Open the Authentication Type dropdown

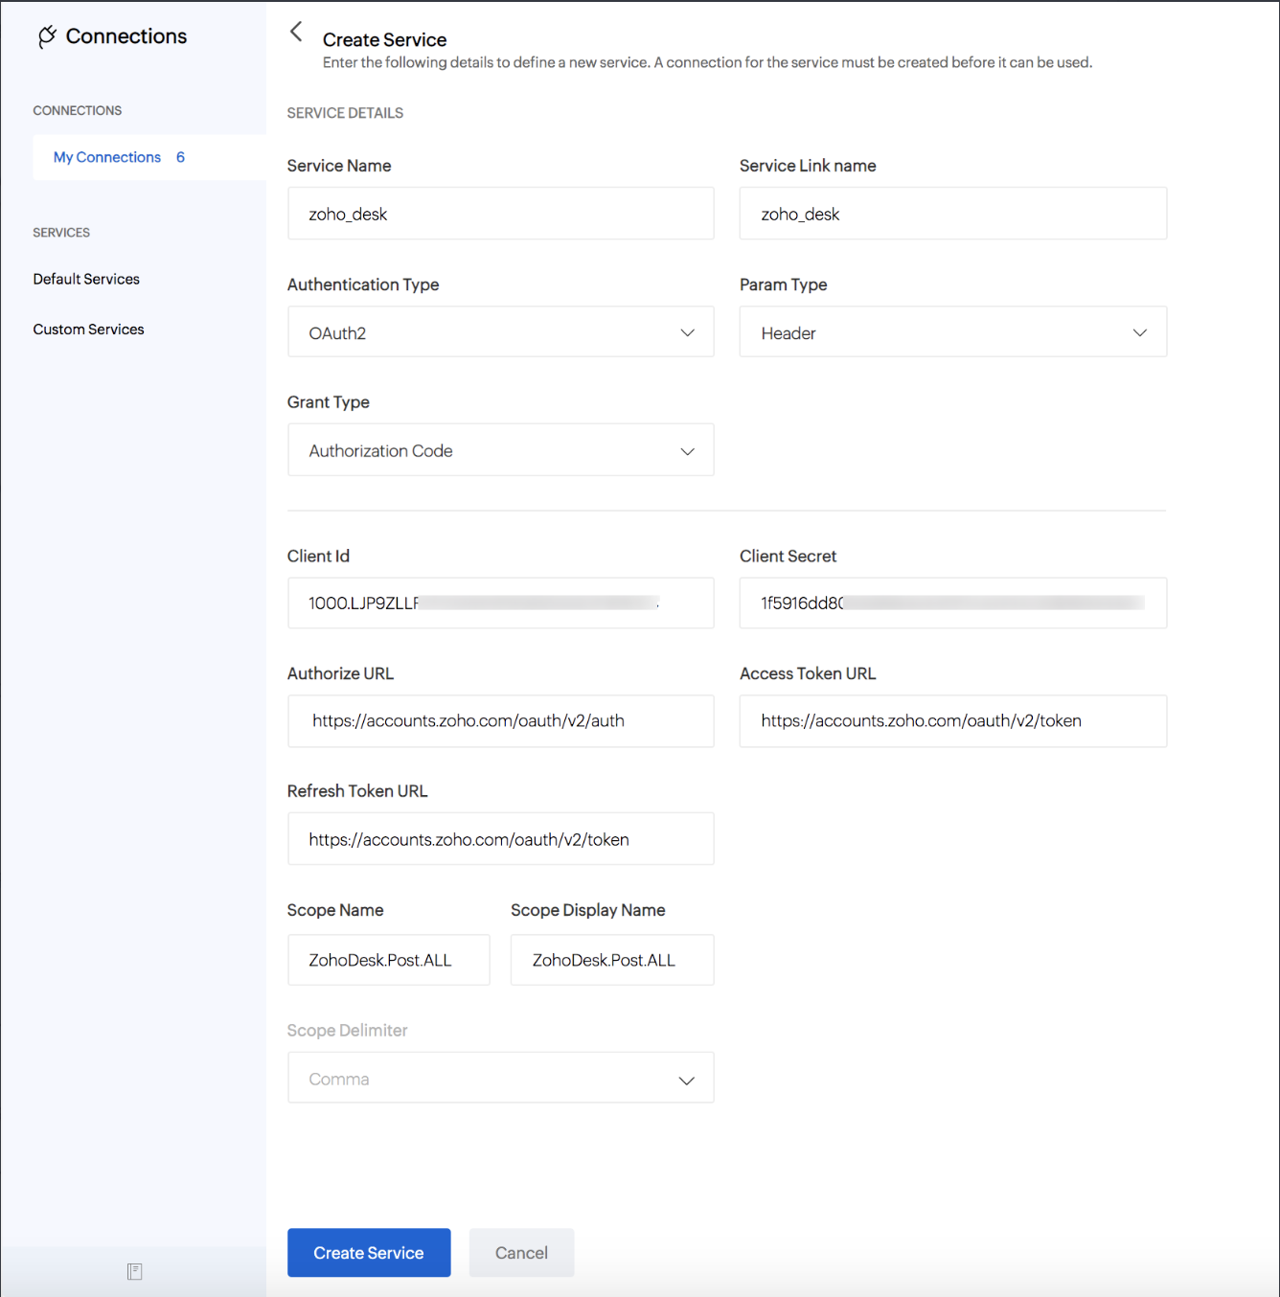(500, 332)
